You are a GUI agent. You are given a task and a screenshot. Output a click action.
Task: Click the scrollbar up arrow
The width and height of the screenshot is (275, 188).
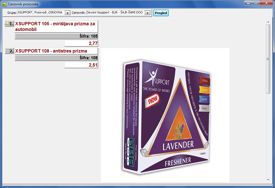tap(268, 22)
